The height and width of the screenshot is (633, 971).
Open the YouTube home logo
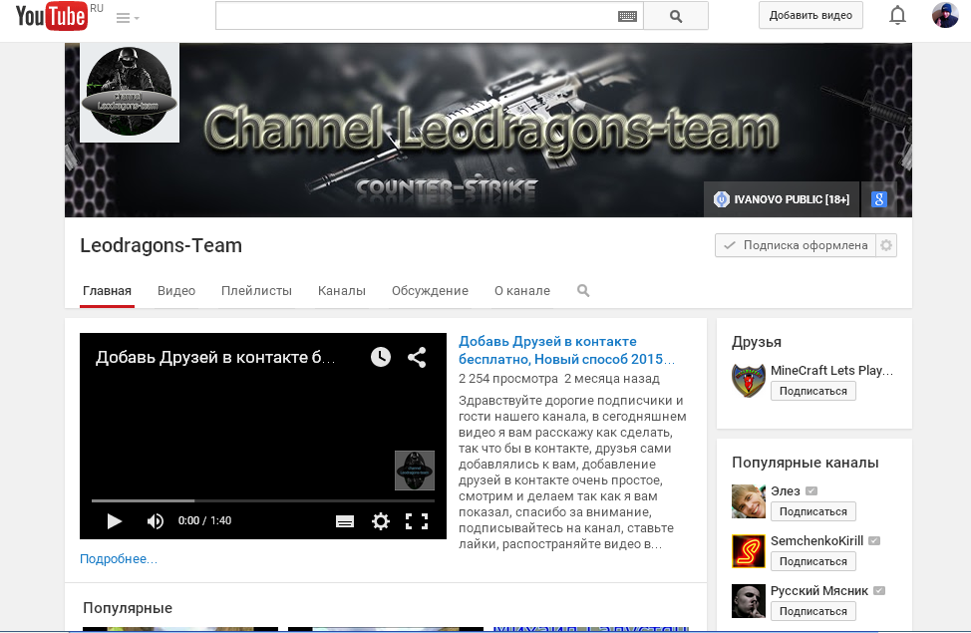(x=52, y=16)
